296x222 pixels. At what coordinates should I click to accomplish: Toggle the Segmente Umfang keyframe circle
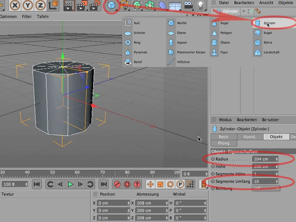click(x=213, y=181)
